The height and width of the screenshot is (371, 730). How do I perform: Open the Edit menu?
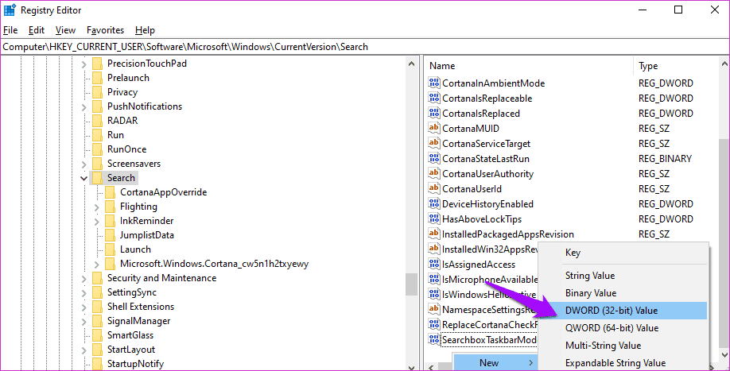(37, 30)
